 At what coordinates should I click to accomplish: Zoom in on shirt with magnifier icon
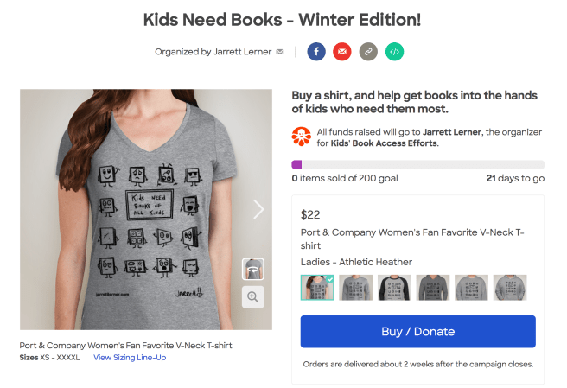click(x=253, y=296)
